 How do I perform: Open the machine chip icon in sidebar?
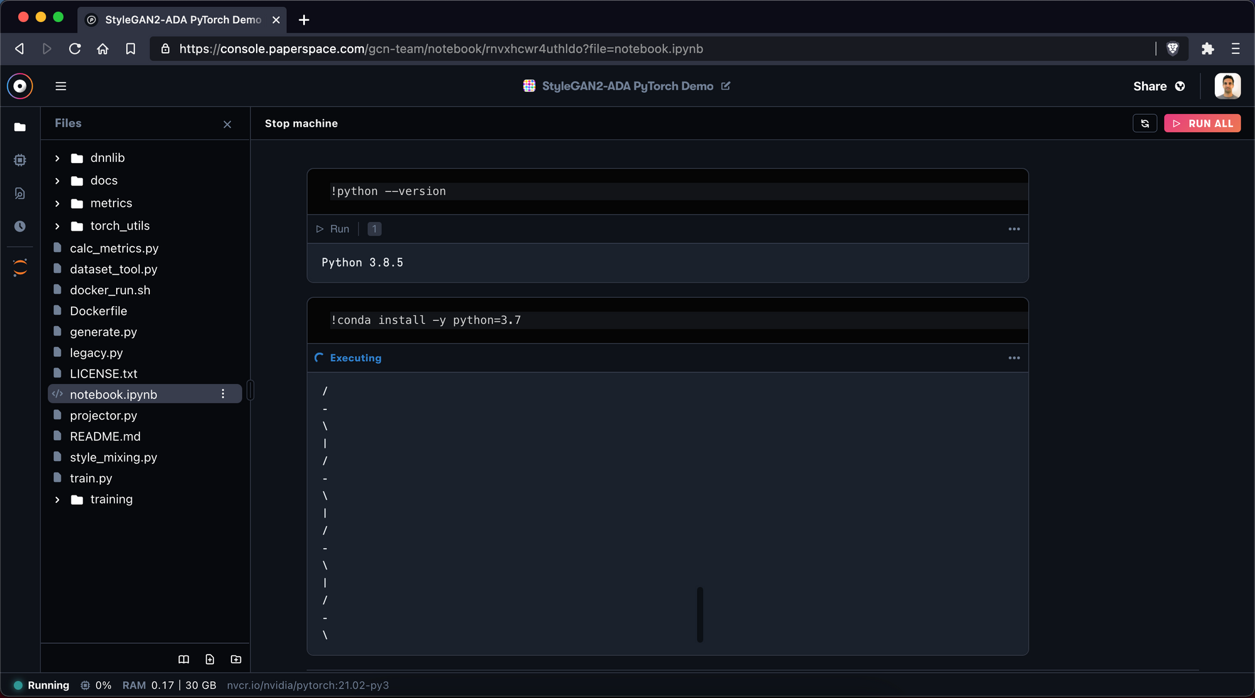pyautogui.click(x=20, y=161)
